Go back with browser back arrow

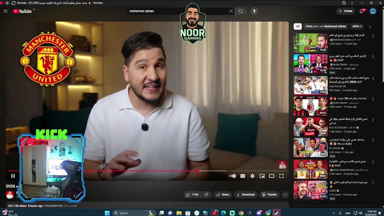click(7, 3)
